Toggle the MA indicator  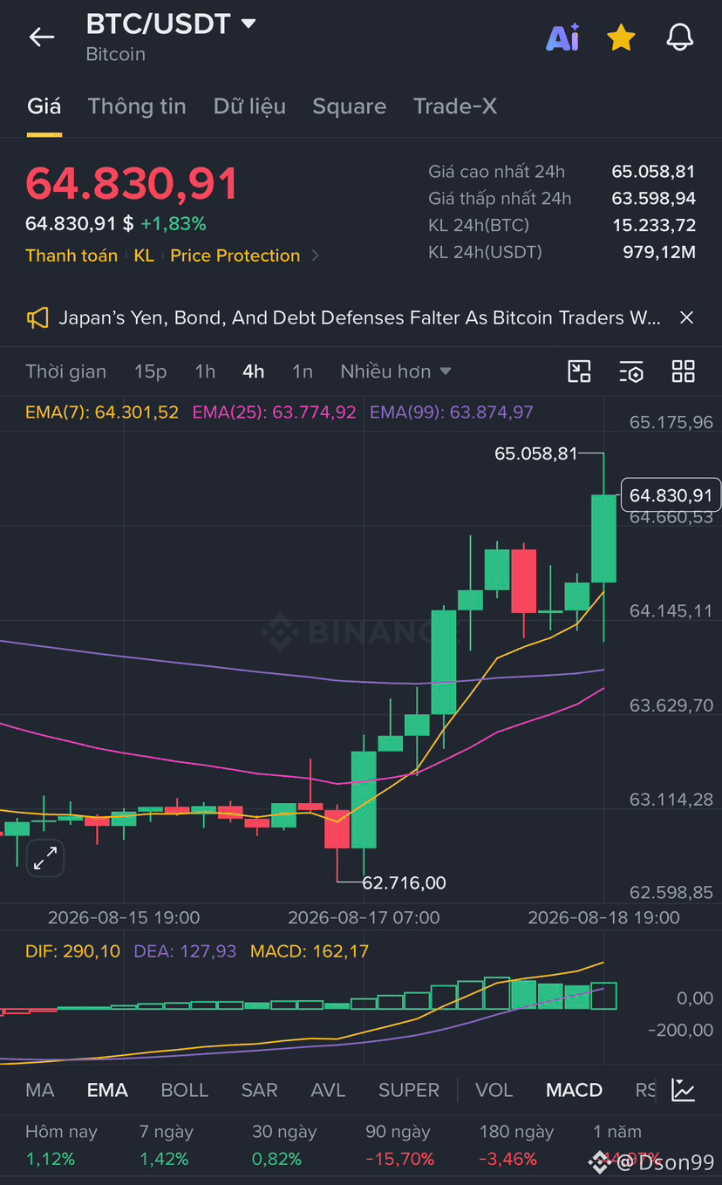pyautogui.click(x=40, y=1090)
